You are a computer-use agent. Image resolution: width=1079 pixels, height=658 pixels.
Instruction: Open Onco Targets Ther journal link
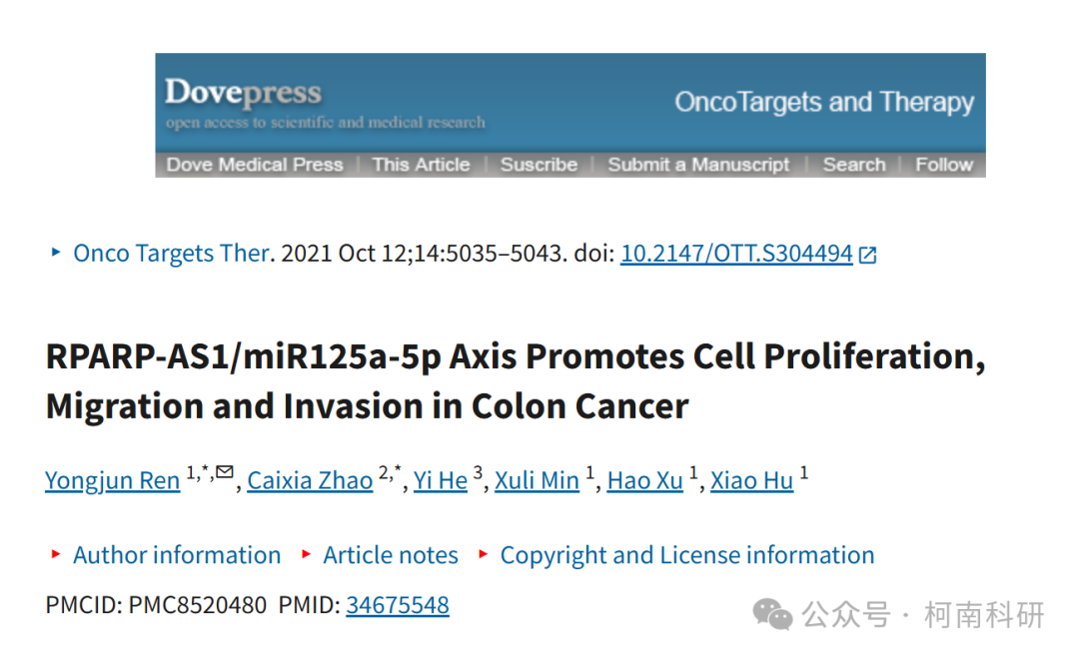tap(172, 254)
